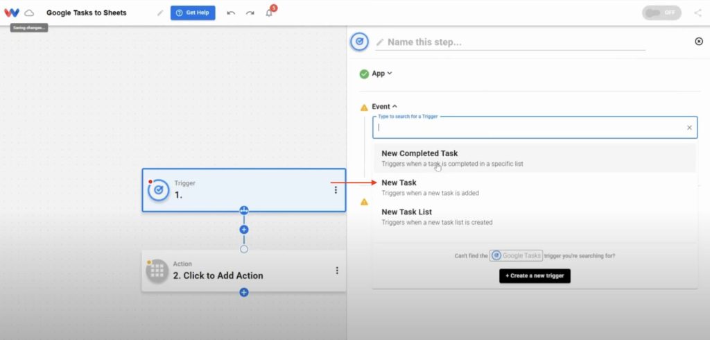
Task: Click the Type to search for a Trigger field
Action: (x=535, y=128)
